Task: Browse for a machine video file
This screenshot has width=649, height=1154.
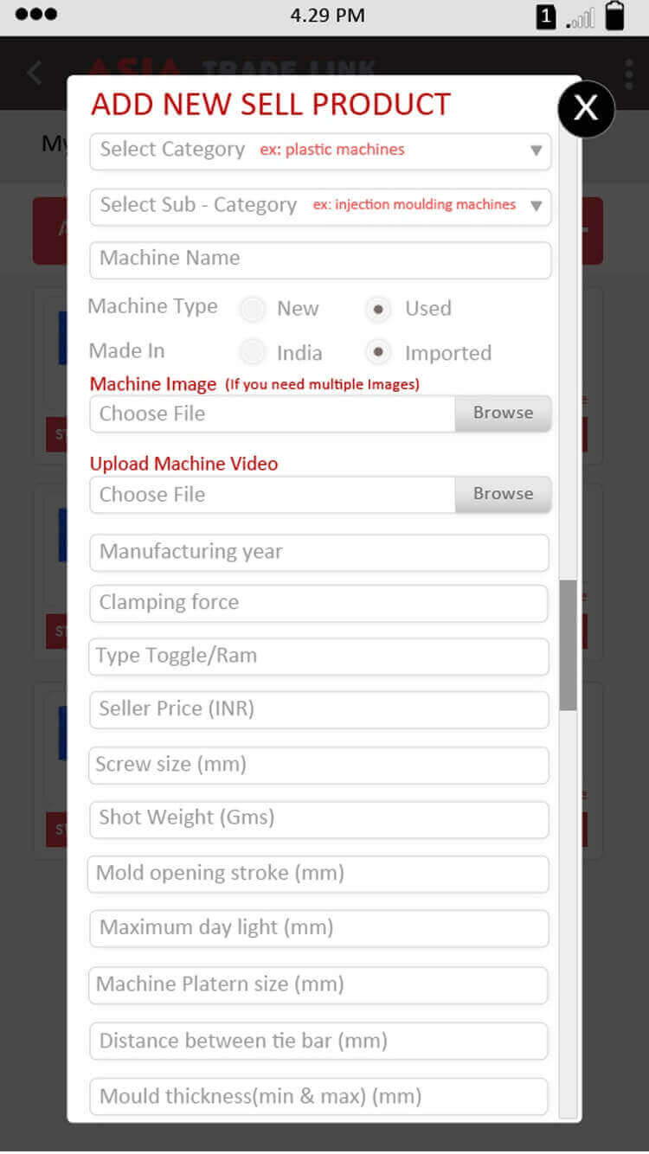Action: (503, 494)
